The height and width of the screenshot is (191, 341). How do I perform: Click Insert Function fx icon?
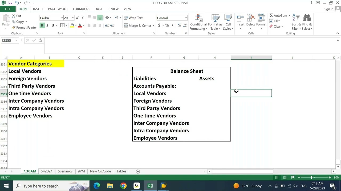pyautogui.click(x=40, y=40)
